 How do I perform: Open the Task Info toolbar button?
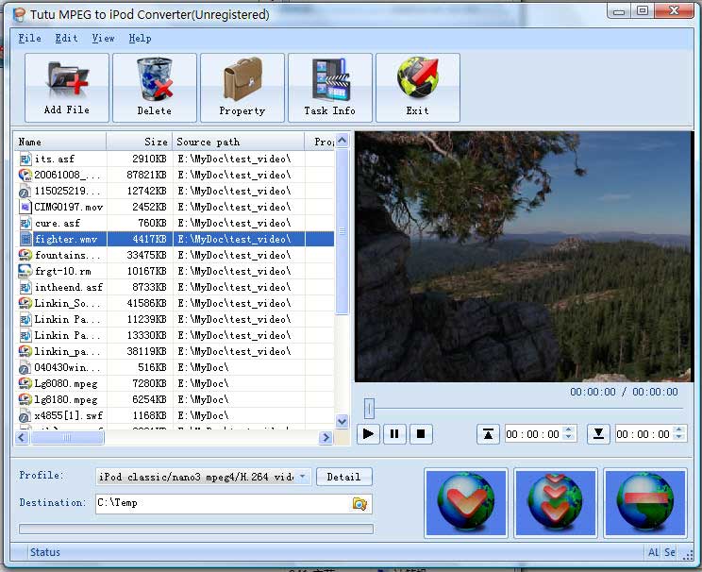click(330, 88)
